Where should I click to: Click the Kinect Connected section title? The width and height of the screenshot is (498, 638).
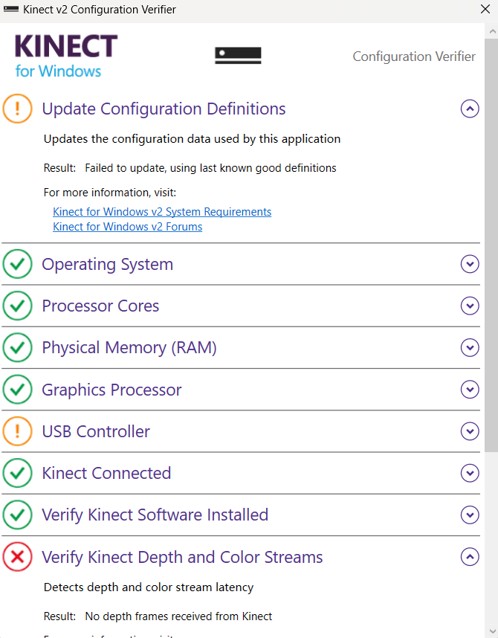106,473
